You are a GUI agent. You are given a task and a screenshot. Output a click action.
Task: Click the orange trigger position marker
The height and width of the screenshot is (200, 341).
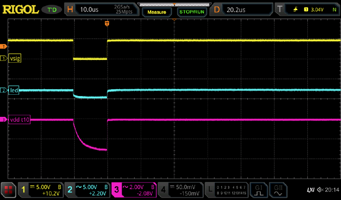point(107,24)
